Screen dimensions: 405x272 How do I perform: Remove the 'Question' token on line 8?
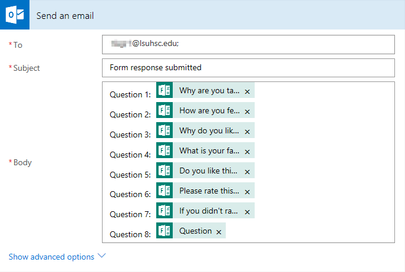(x=219, y=232)
